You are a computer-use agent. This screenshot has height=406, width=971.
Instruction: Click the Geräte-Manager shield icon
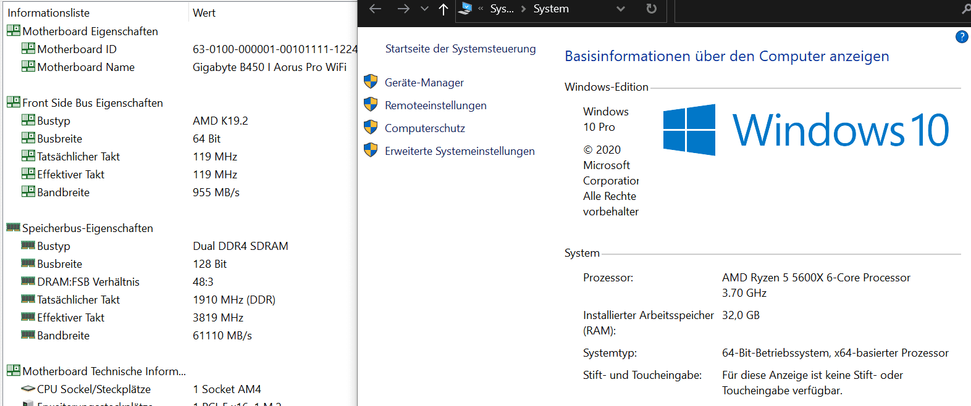click(x=371, y=82)
